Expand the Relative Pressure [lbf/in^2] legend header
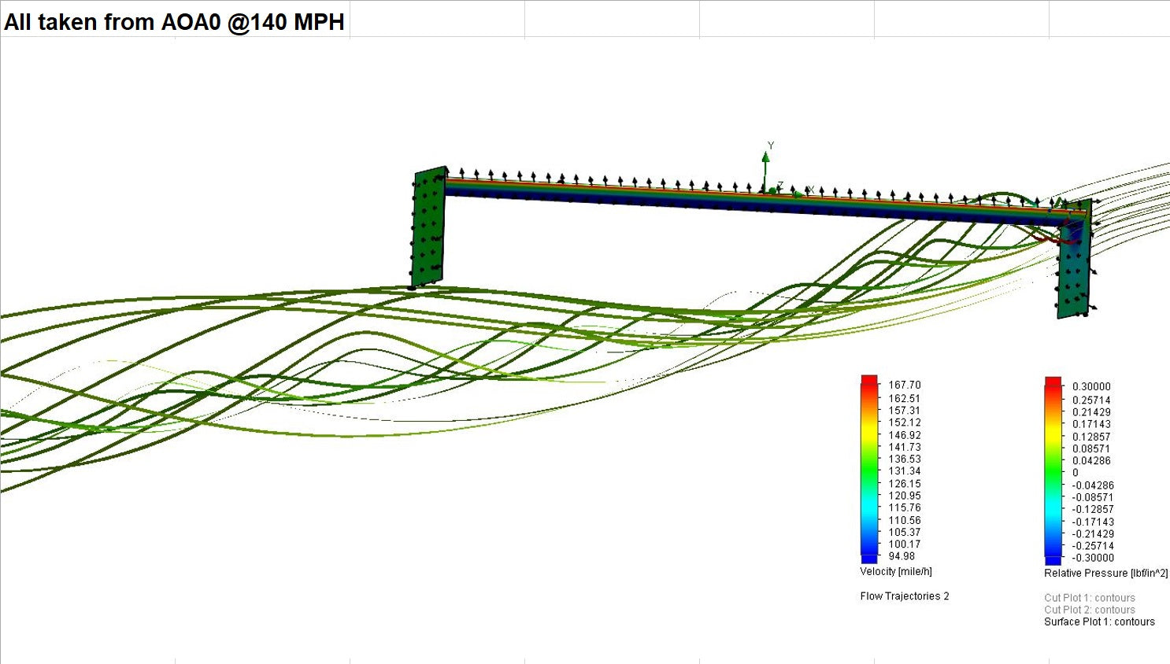 (x=1105, y=573)
